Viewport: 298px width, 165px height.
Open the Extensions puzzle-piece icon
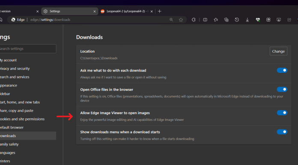pos(194,20)
